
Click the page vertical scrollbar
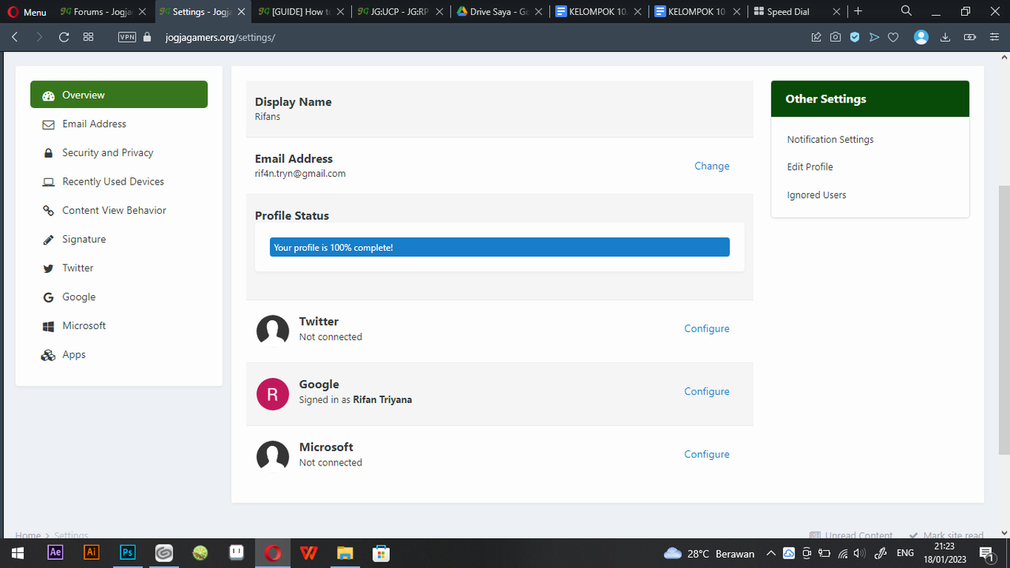(1004, 319)
